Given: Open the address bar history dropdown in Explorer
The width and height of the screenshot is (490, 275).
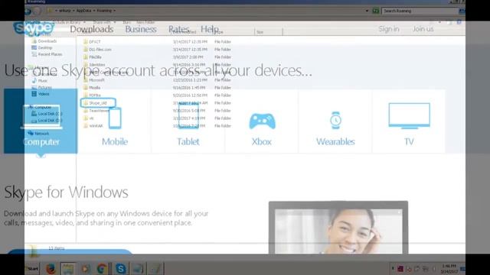Looking at the screenshot, I should pyautogui.click(x=367, y=11).
